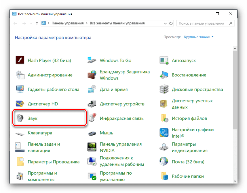Open the address bar history dropdown arrow

pos(166,23)
